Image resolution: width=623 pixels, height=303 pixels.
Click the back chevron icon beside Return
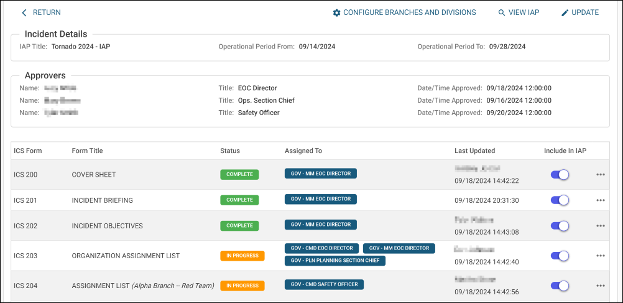pos(24,12)
